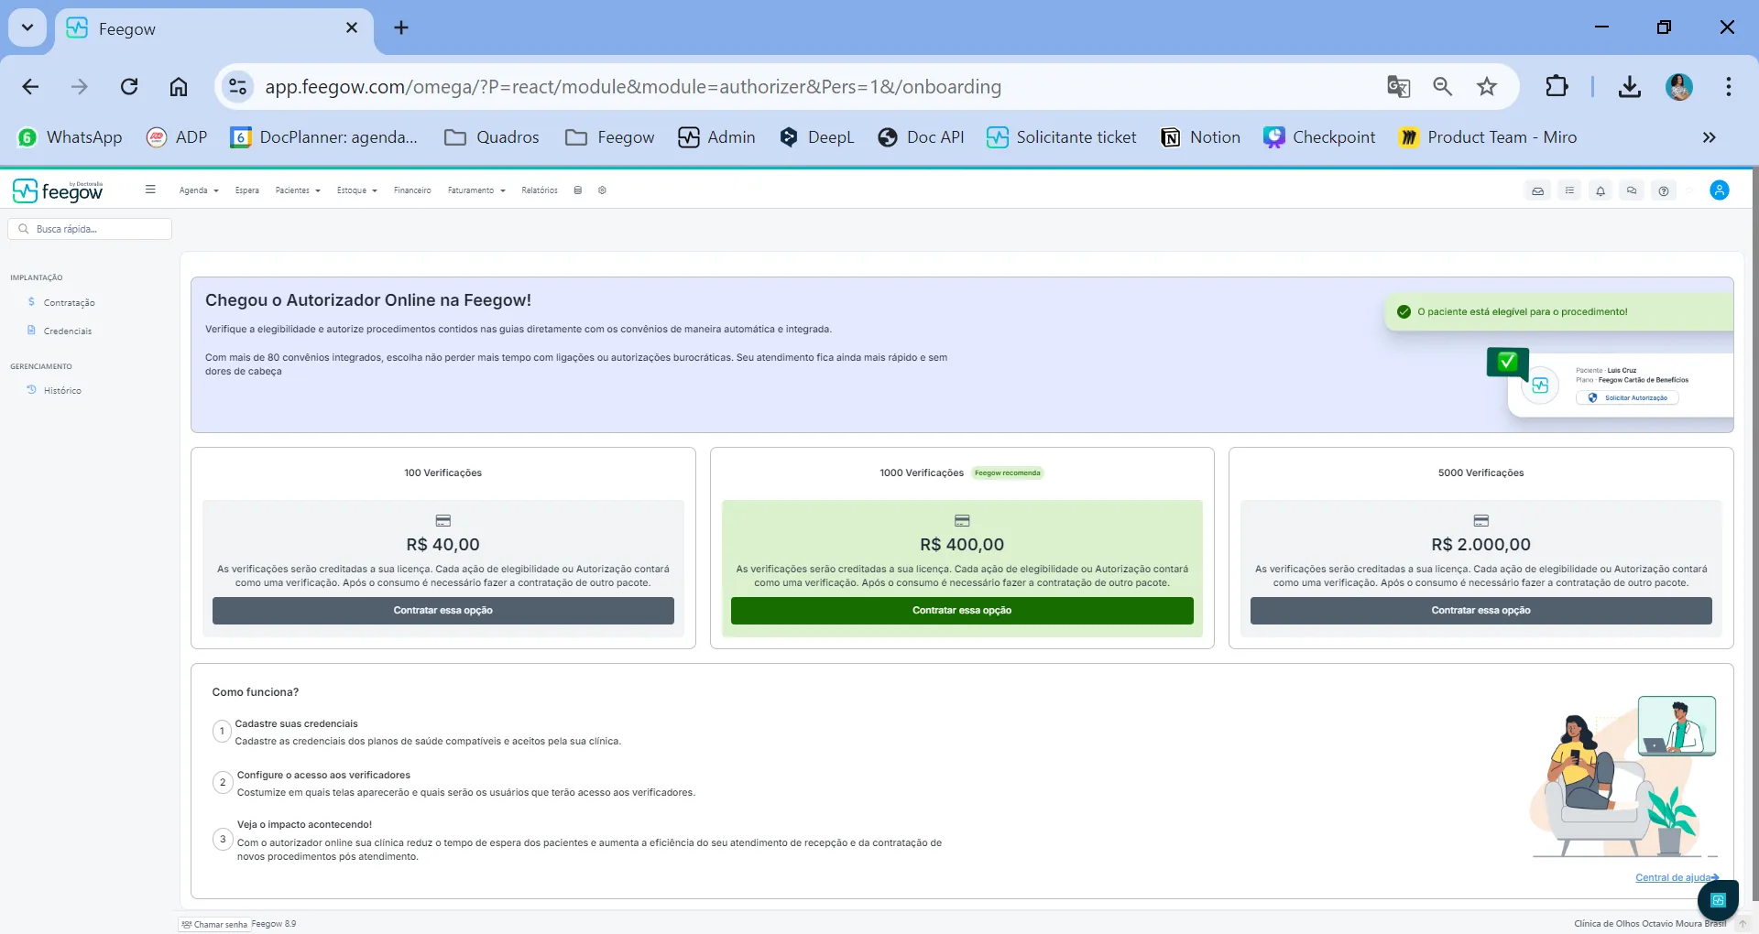Click the blue user avatar icon
The height and width of the screenshot is (934, 1759).
coord(1720,190)
